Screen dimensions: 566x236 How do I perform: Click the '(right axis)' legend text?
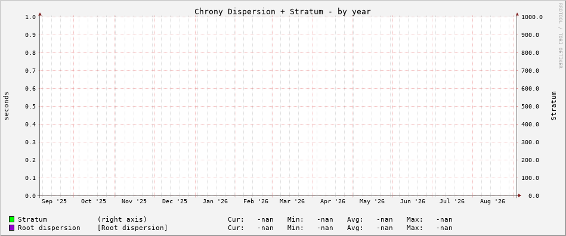122,219
